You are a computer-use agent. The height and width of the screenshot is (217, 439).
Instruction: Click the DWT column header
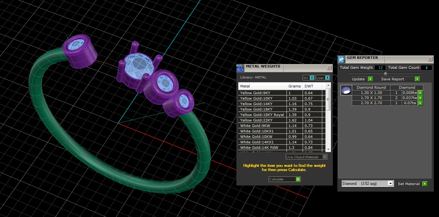pyautogui.click(x=312, y=86)
